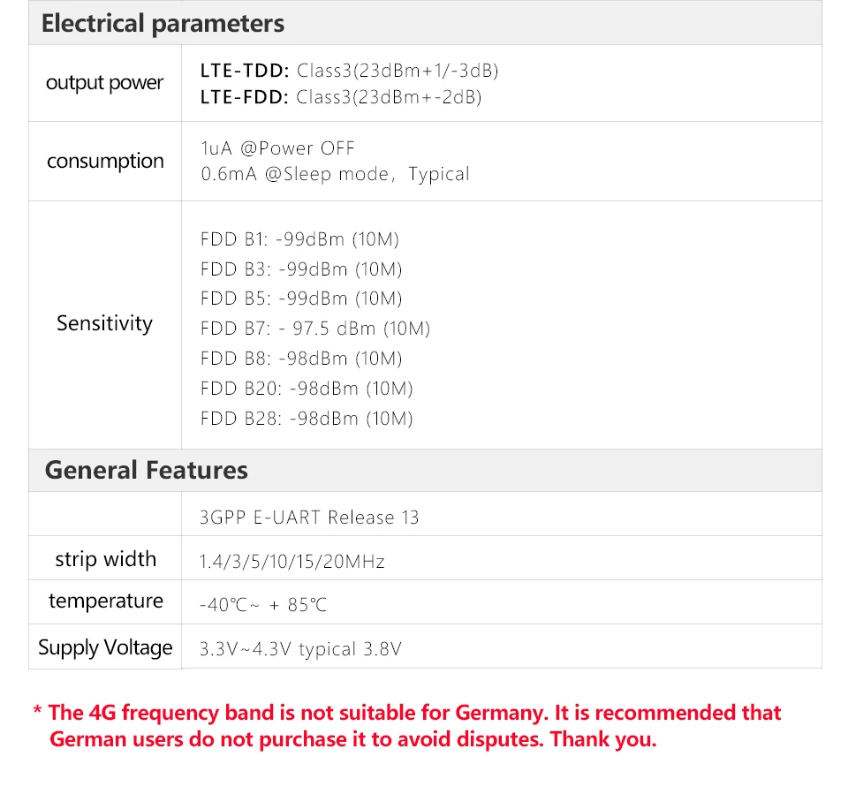Click the 0.6mA @Sleep mode line
The height and width of the screenshot is (809, 848).
coord(335,174)
